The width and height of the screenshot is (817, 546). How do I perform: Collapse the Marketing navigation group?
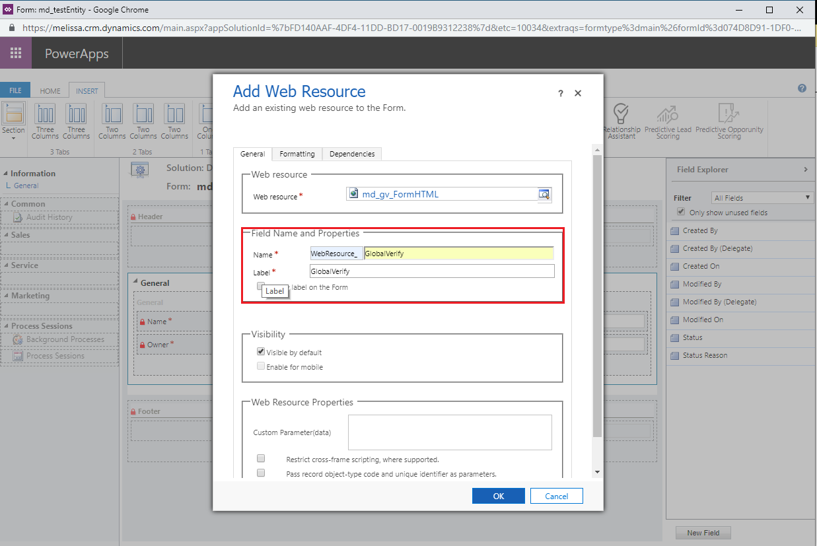(x=6, y=296)
